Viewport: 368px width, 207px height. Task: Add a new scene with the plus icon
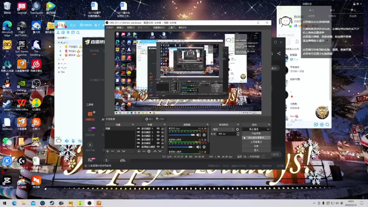point(108,151)
